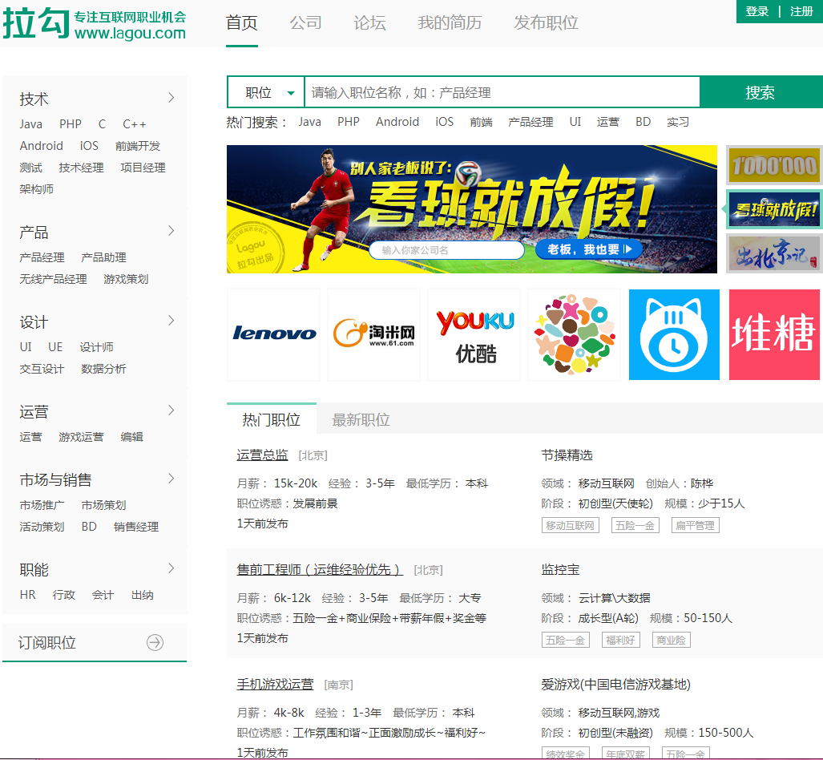Click the green 搜索 button

[761, 92]
